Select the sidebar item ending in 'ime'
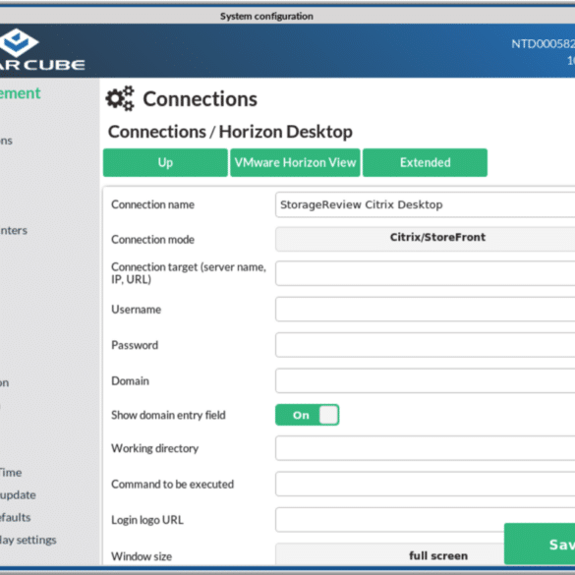The width and height of the screenshot is (575, 575). [11, 473]
